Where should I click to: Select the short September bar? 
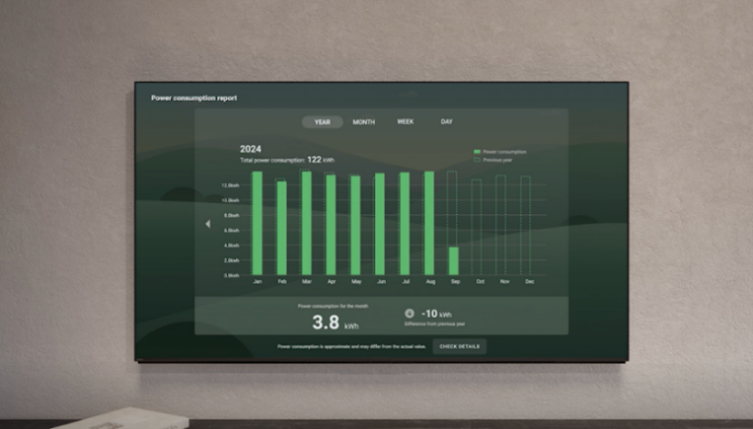tap(454, 261)
